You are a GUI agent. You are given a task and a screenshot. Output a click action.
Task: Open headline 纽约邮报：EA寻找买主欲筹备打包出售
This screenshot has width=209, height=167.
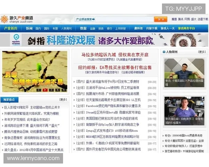(115, 67)
